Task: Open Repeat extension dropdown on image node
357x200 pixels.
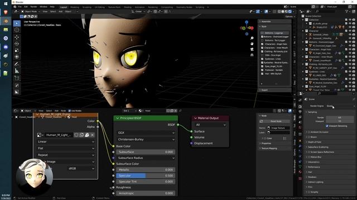Action: [x=66, y=155]
